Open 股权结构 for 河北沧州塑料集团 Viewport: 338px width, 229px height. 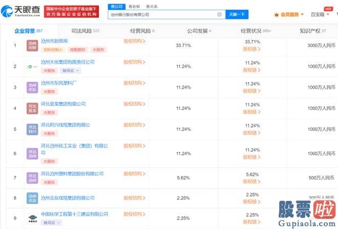134,174
